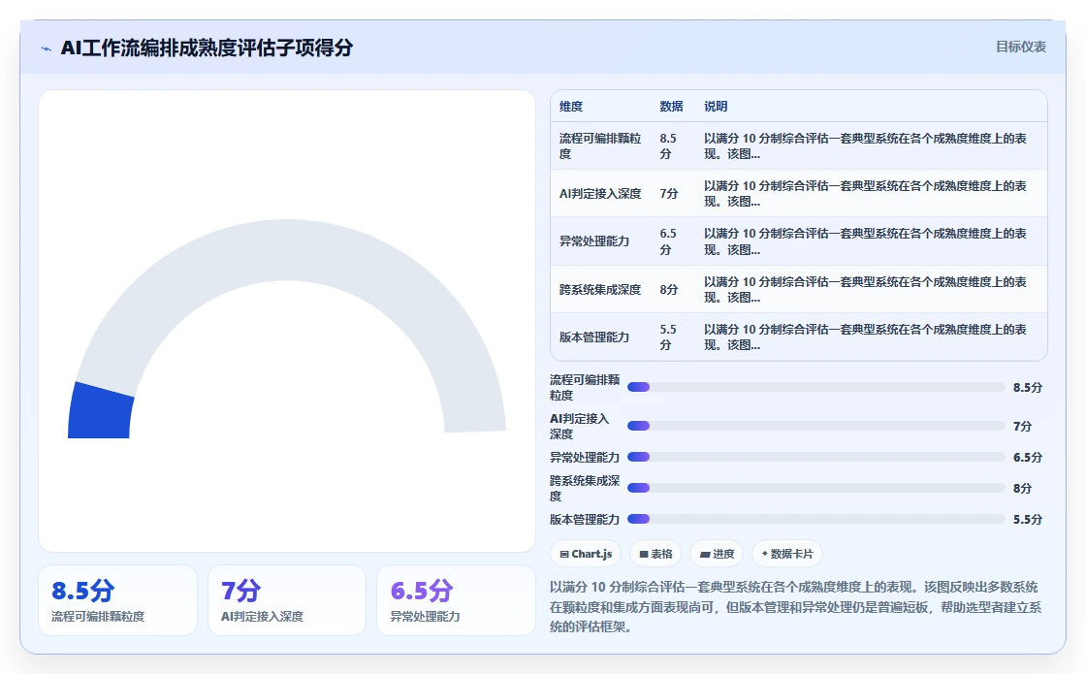The height and width of the screenshot is (674, 1086).
Task: Click the AI判定接入深度 progress bar
Action: click(815, 426)
